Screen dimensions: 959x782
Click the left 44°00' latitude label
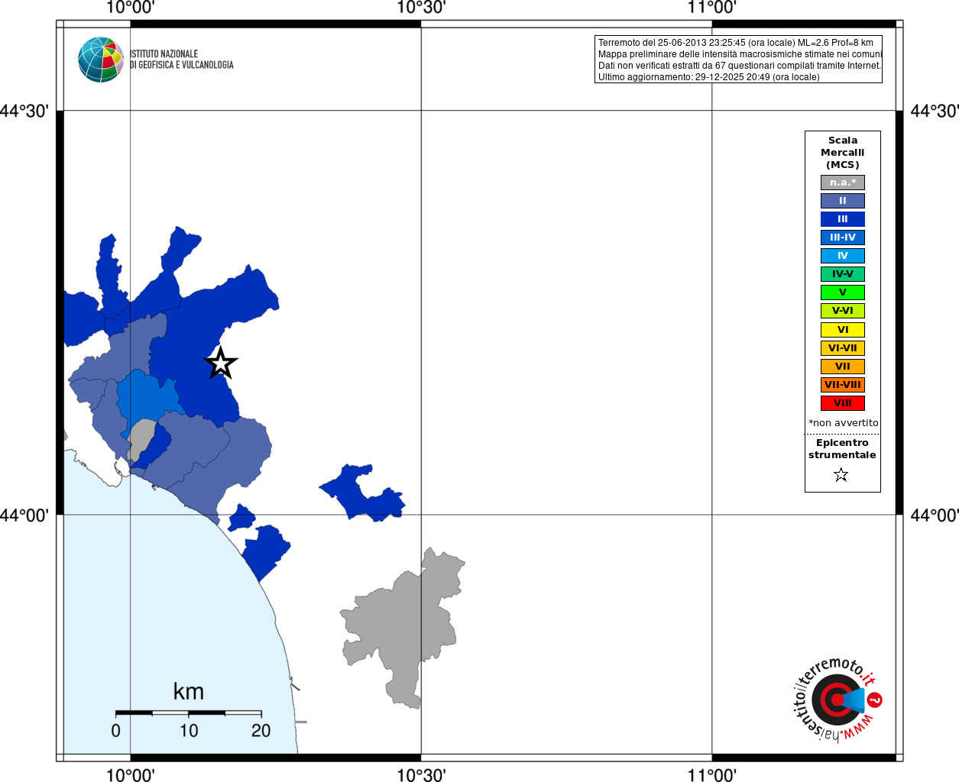[x=24, y=515]
